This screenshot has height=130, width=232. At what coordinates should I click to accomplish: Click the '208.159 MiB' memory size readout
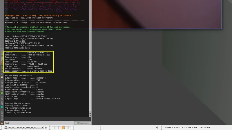pos(205,128)
